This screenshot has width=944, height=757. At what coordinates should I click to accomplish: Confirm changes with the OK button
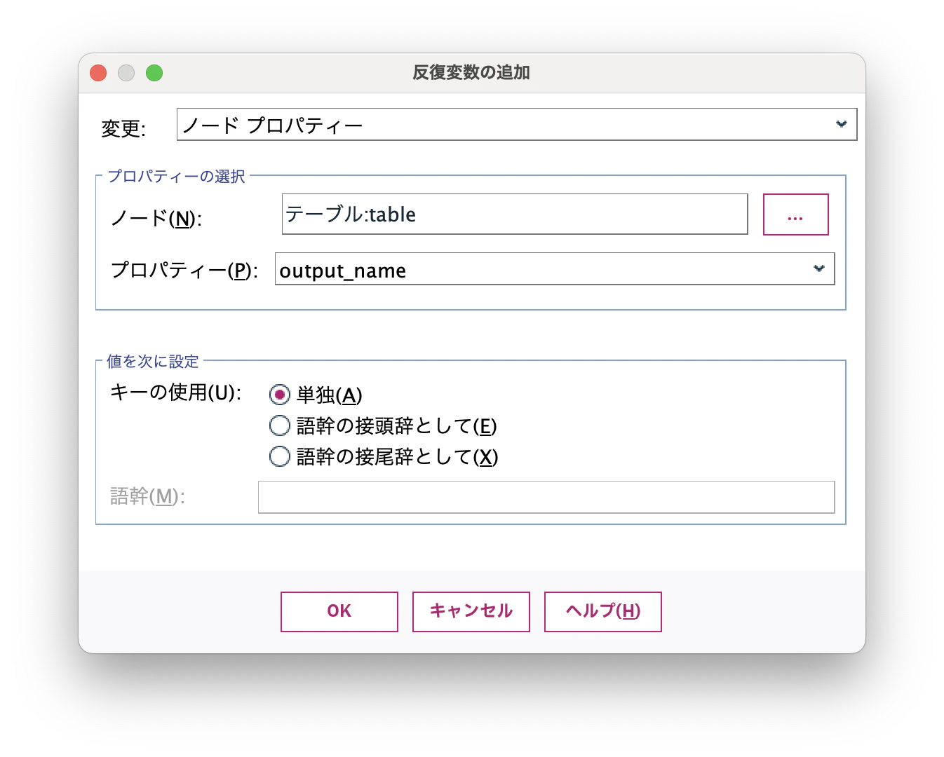(x=339, y=611)
